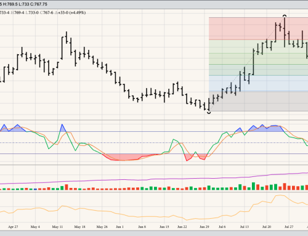
Task: Click the 'C:767.75' close value in title bar
Action: coord(38,4)
